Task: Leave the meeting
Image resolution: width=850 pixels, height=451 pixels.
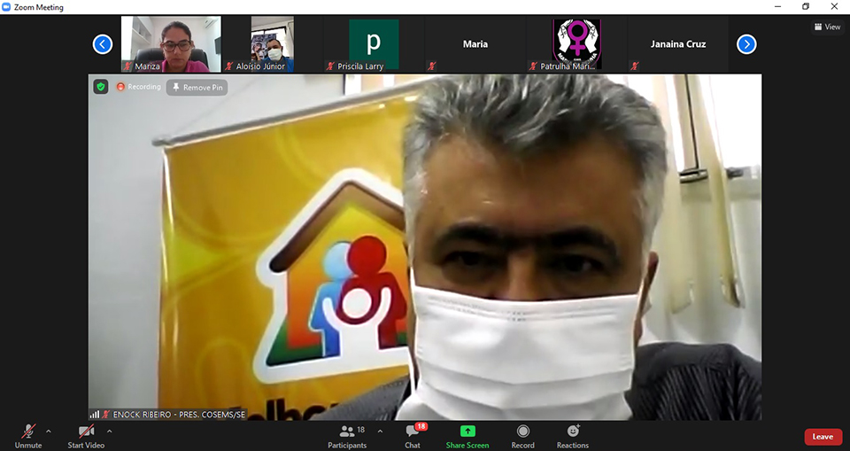Action: pos(823,437)
